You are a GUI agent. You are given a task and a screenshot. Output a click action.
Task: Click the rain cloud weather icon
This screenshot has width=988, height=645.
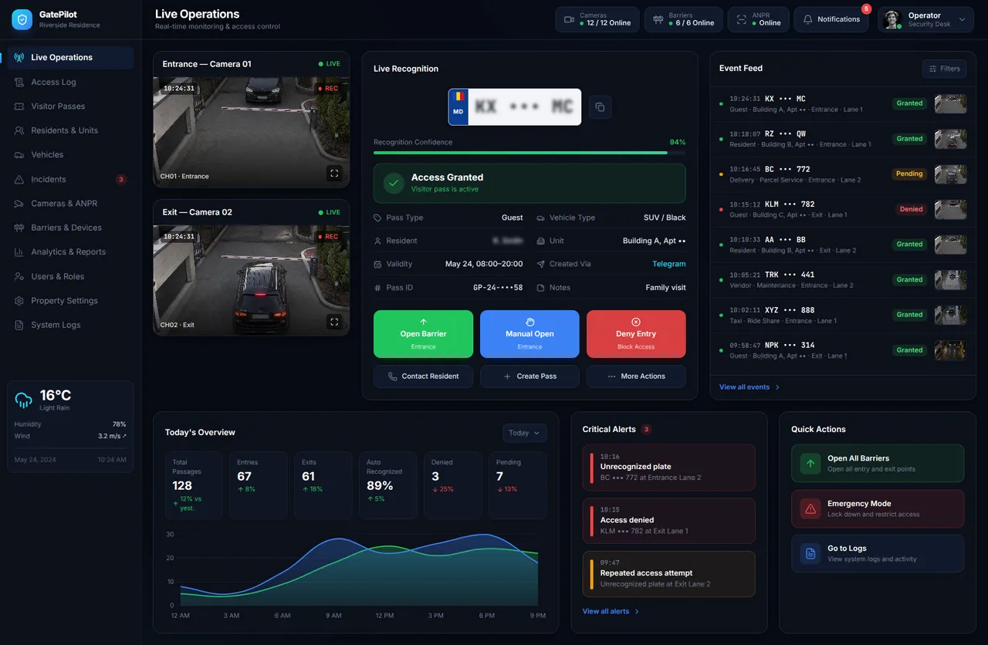point(24,400)
